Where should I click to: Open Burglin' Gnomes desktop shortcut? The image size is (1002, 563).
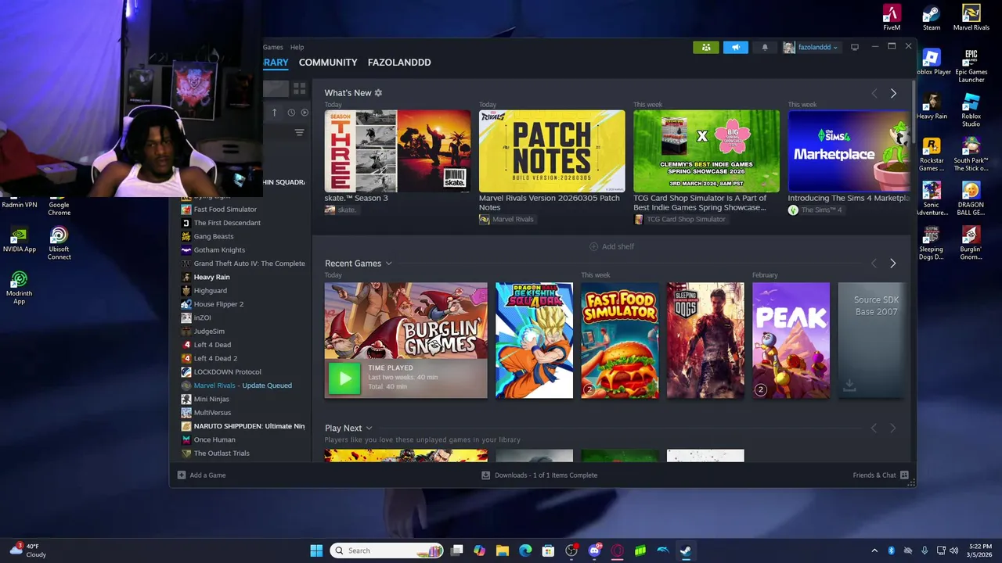pyautogui.click(x=971, y=243)
